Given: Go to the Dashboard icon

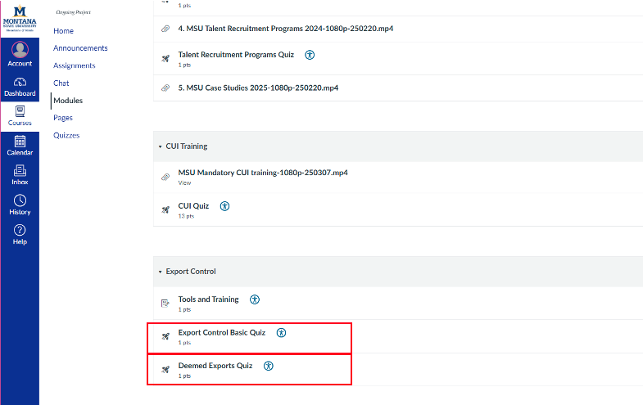Looking at the screenshot, I should click(x=20, y=82).
